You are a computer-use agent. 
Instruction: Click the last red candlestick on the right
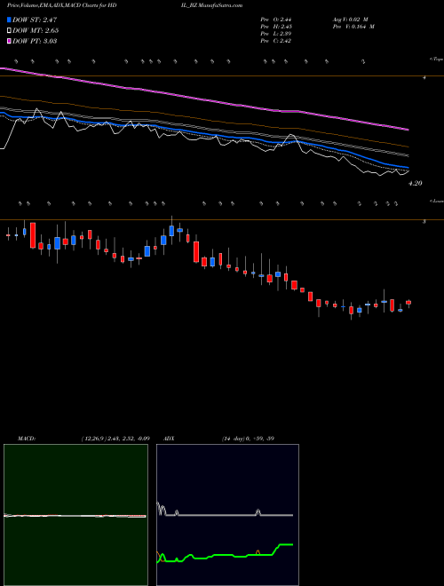[x=408, y=303]
